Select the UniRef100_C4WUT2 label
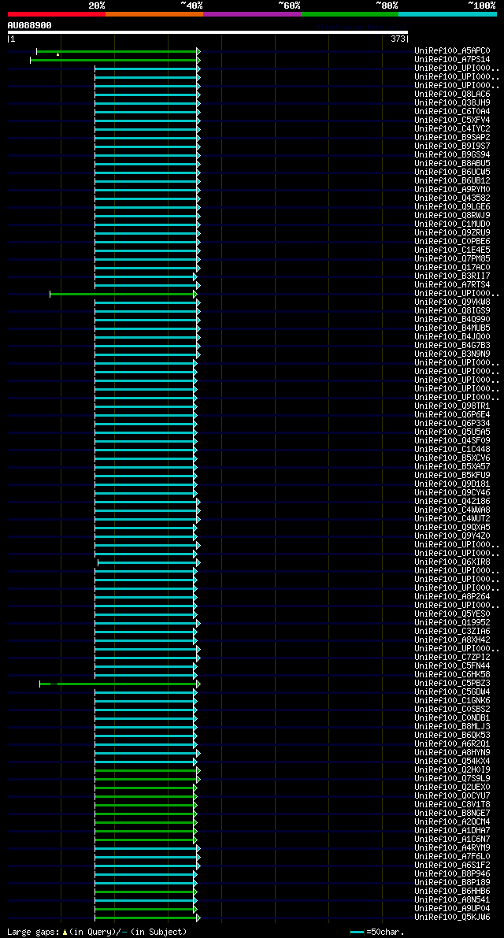 452,519
